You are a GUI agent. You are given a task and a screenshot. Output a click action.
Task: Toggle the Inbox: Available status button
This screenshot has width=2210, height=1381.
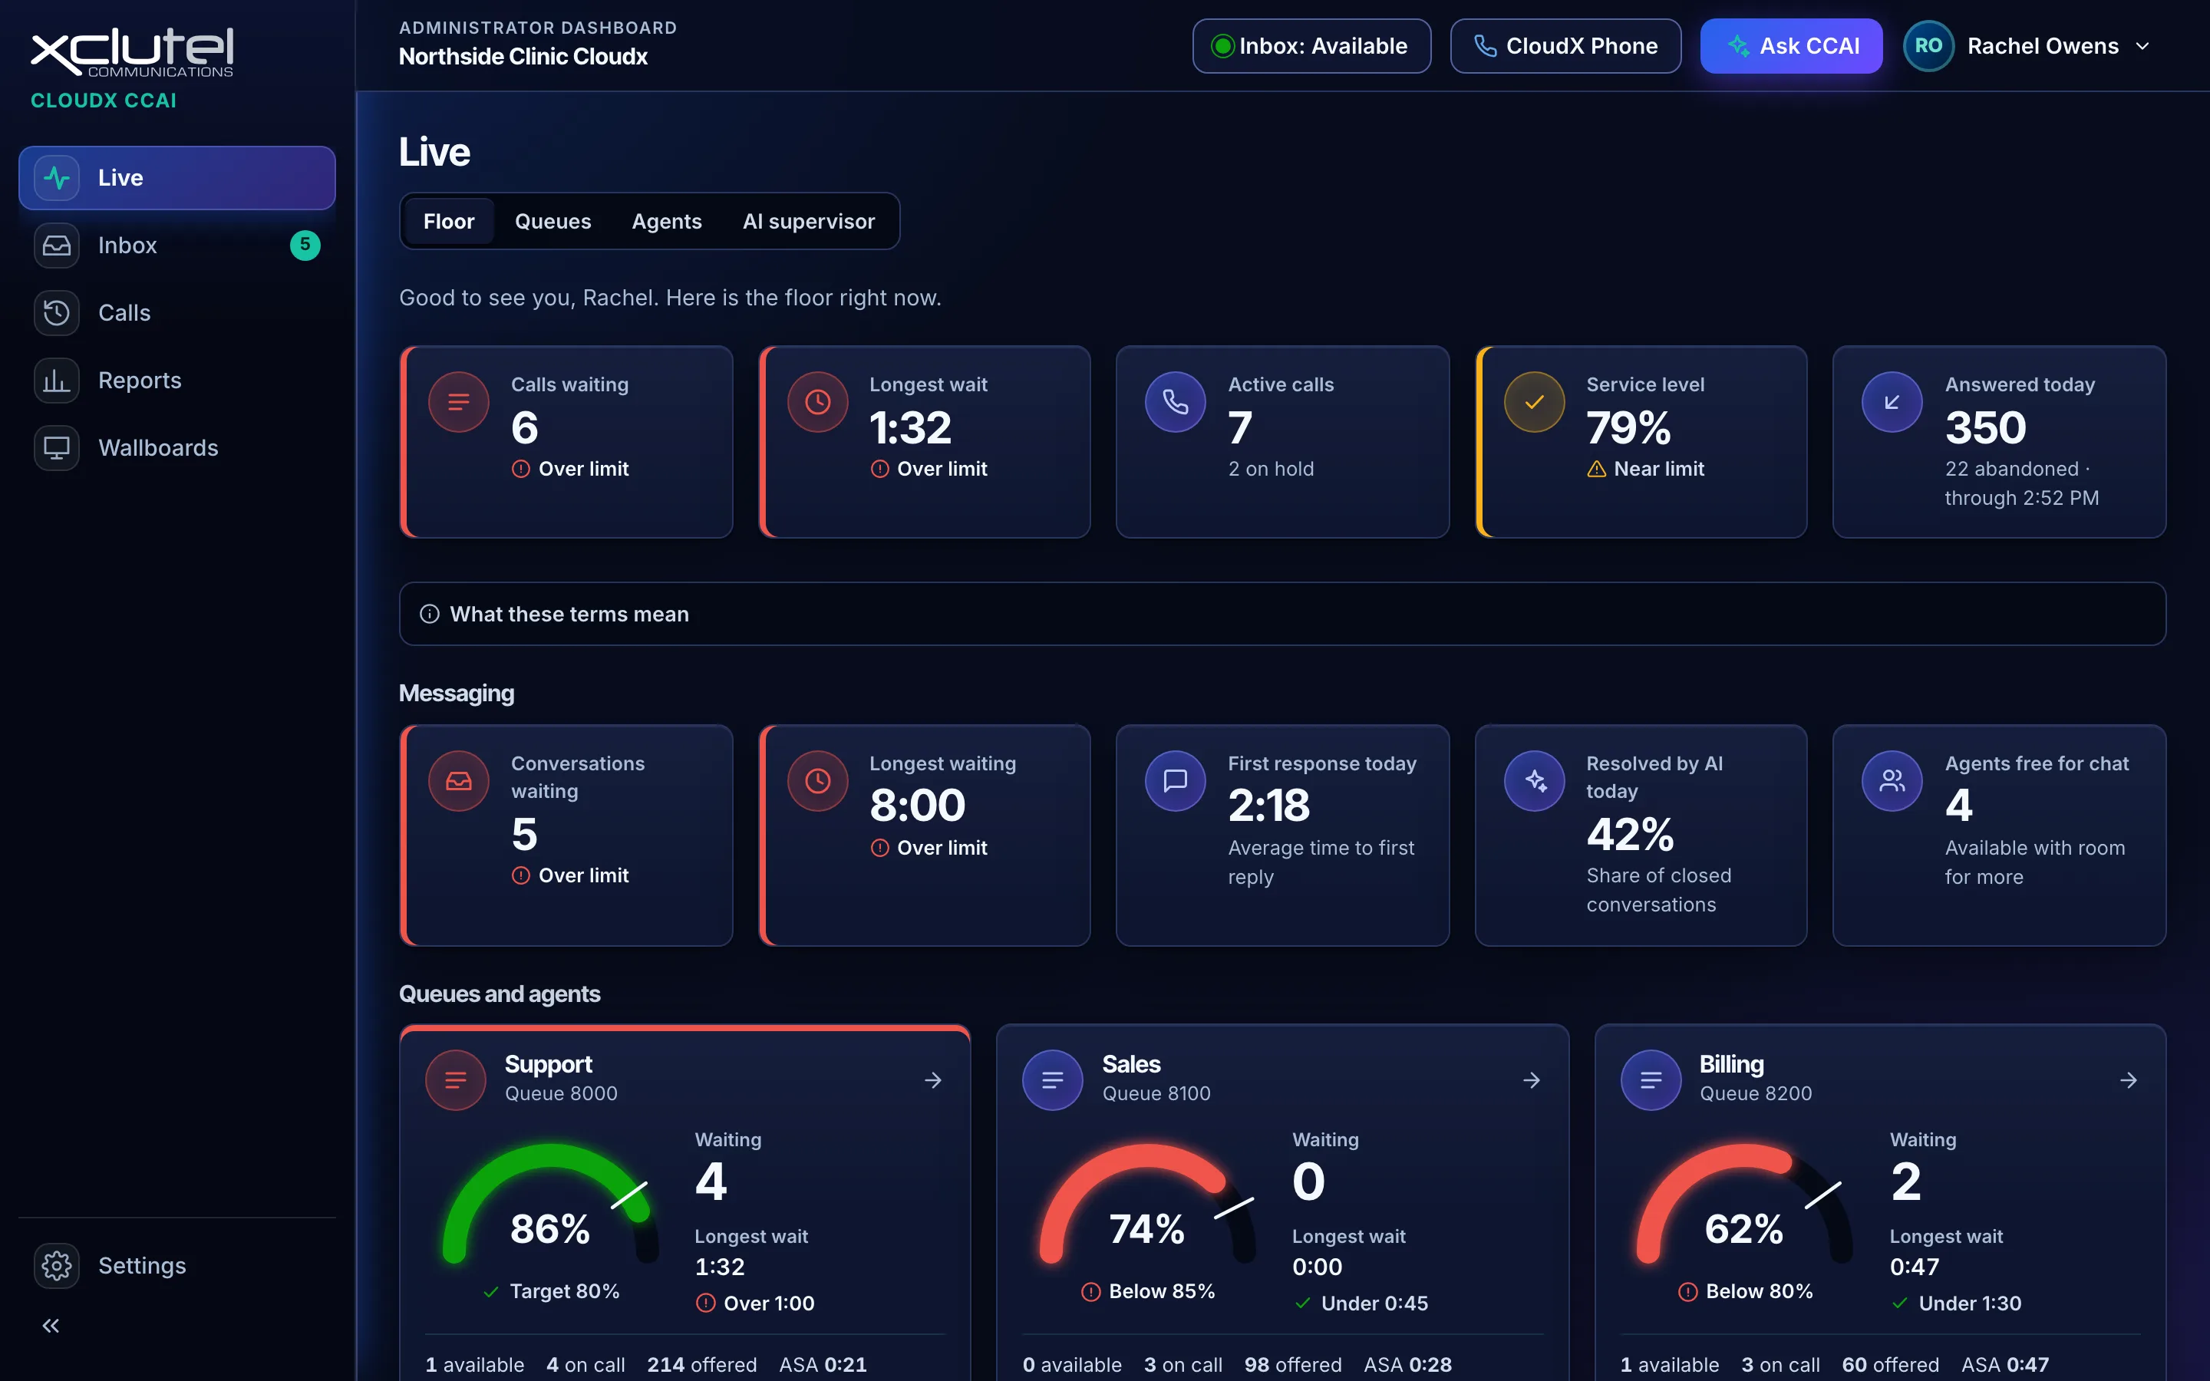tap(1311, 46)
